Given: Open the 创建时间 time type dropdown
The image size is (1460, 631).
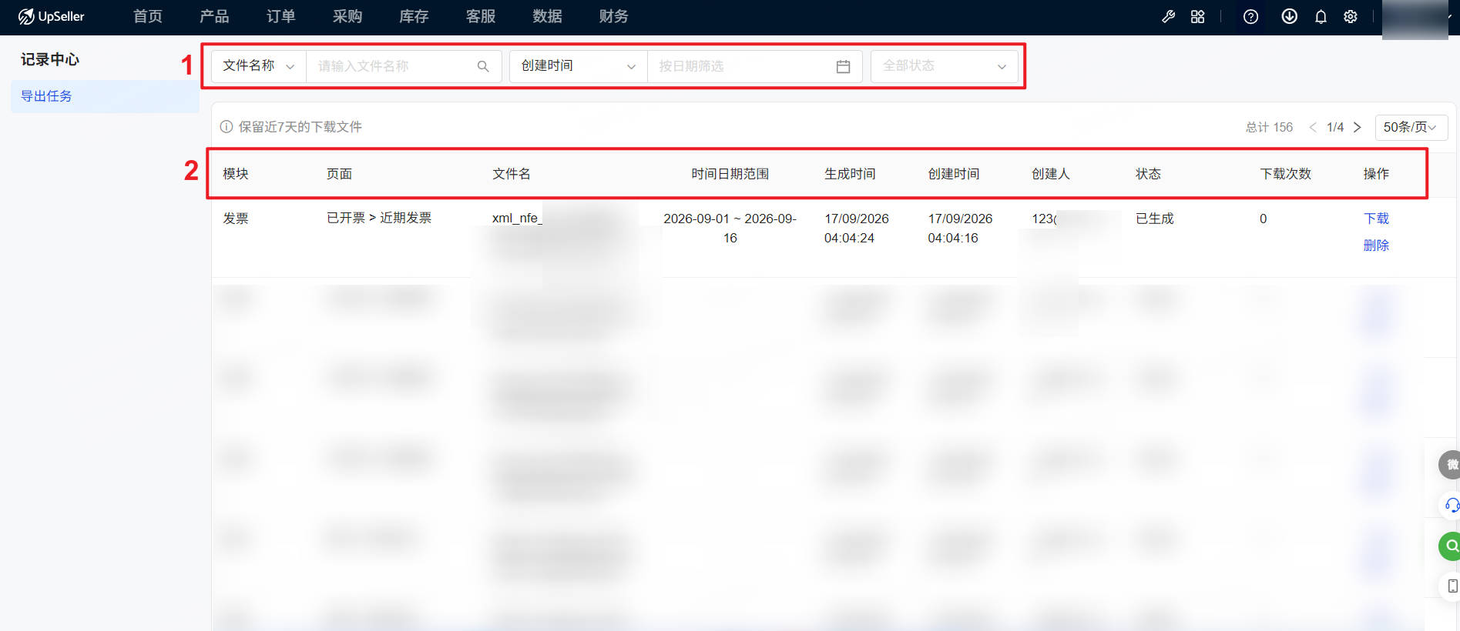Looking at the screenshot, I should tap(578, 66).
